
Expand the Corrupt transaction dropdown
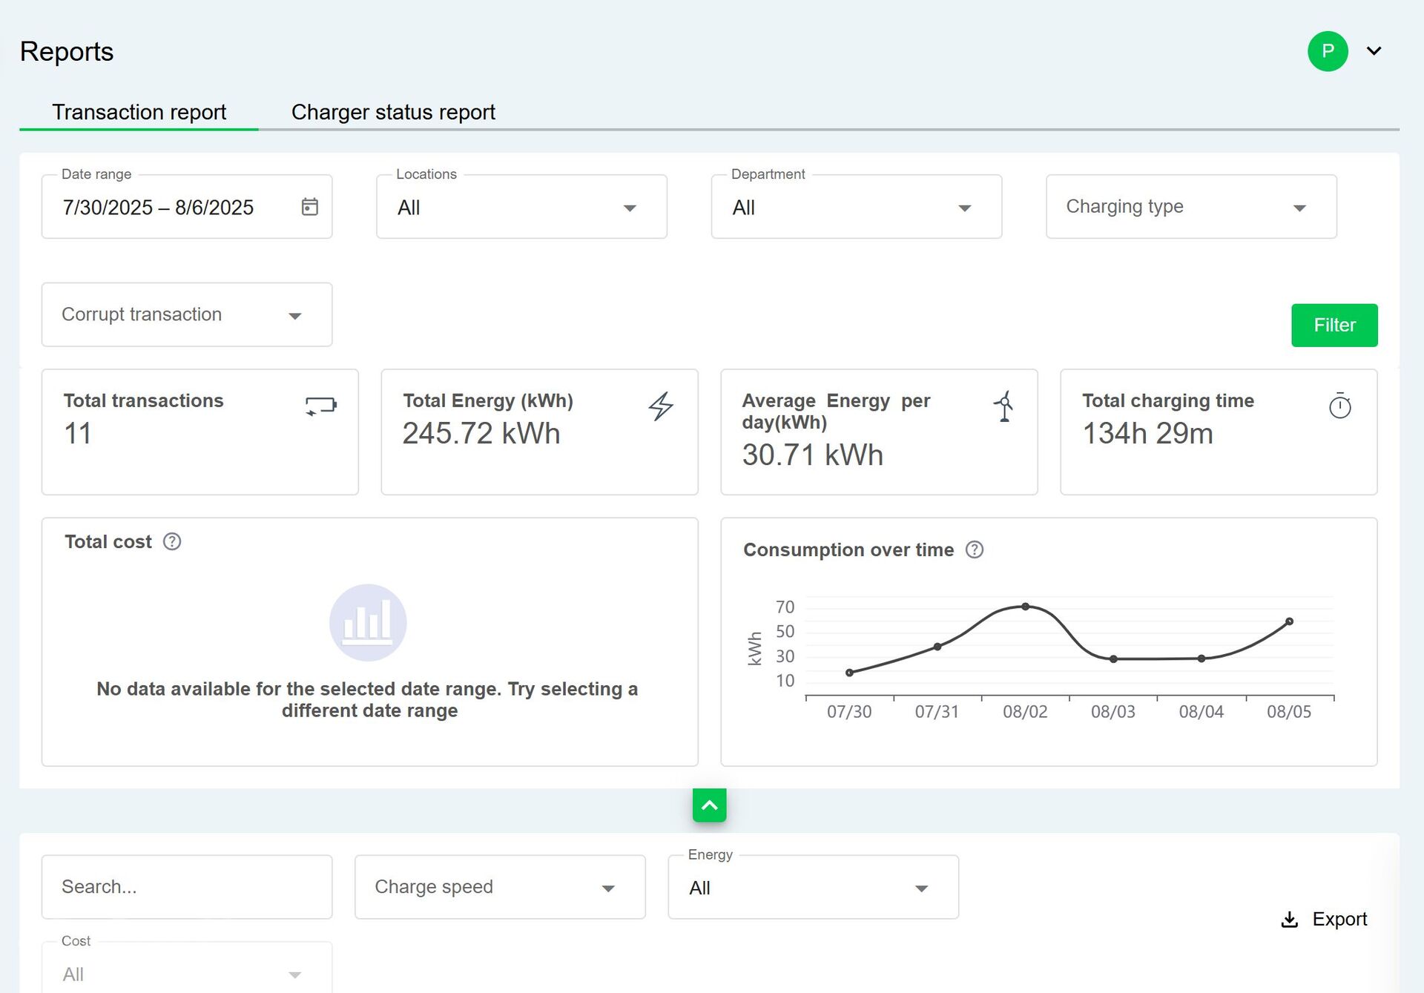[x=187, y=315]
